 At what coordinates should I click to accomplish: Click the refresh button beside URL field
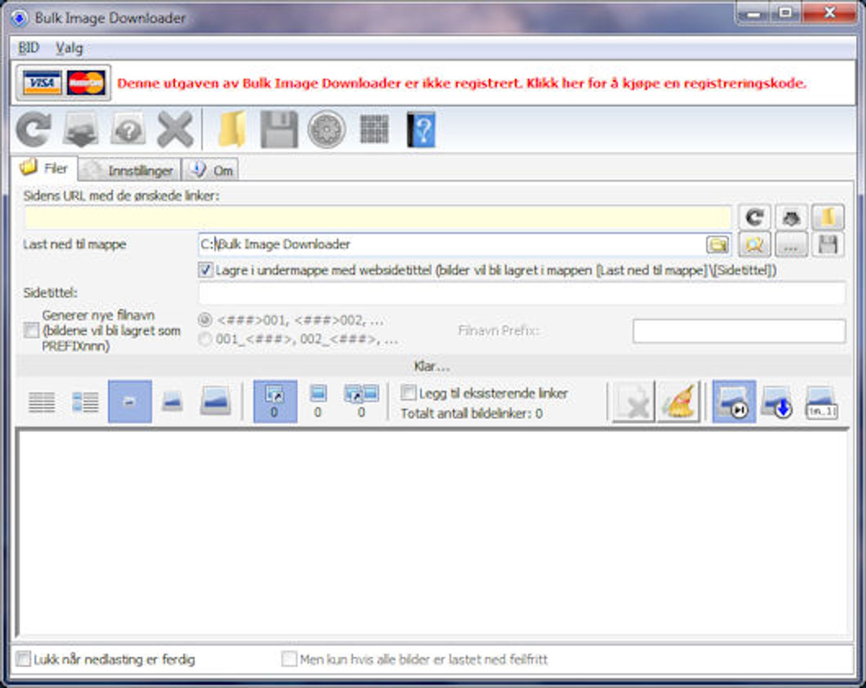click(755, 217)
